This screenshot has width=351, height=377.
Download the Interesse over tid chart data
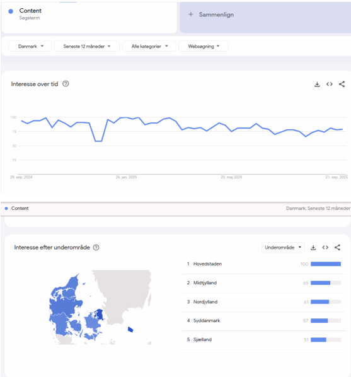click(x=317, y=84)
